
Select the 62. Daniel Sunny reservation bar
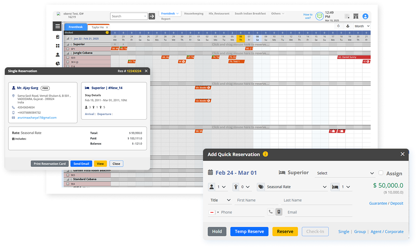point(354,58)
